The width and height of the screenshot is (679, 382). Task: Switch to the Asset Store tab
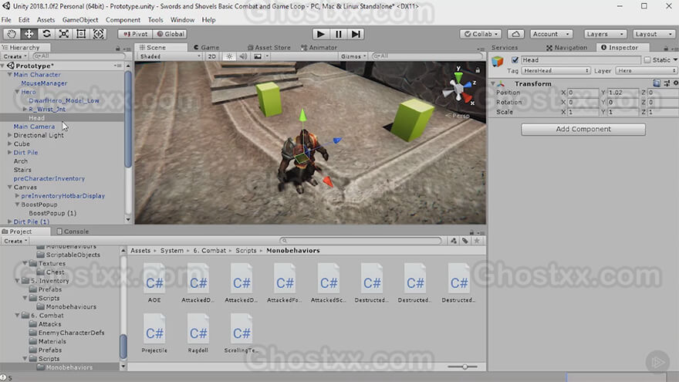click(269, 47)
